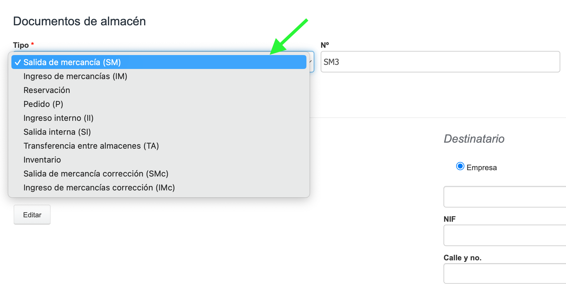
Task: Click the NIF field label
Action: tap(450, 219)
